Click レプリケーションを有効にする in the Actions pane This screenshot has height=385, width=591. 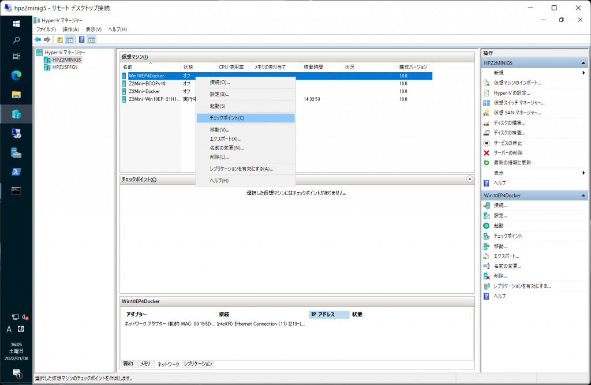[522, 286]
